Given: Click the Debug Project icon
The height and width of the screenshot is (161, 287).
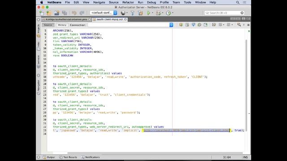Looking at the screenshot, I should point(158,13).
